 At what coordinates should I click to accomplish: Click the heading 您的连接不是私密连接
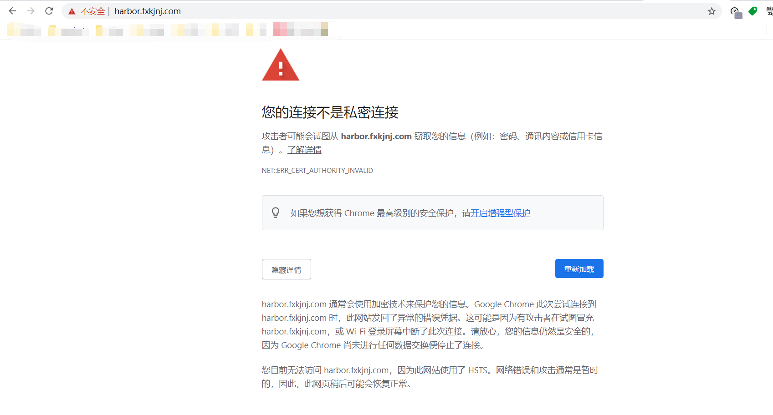click(x=330, y=112)
